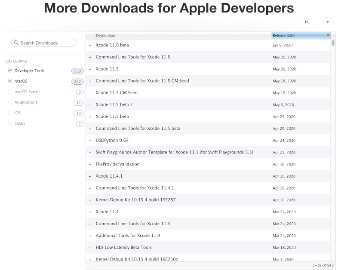Click the search magnifier icon
This screenshot has height=270, width=344.
pyautogui.click(x=16, y=43)
